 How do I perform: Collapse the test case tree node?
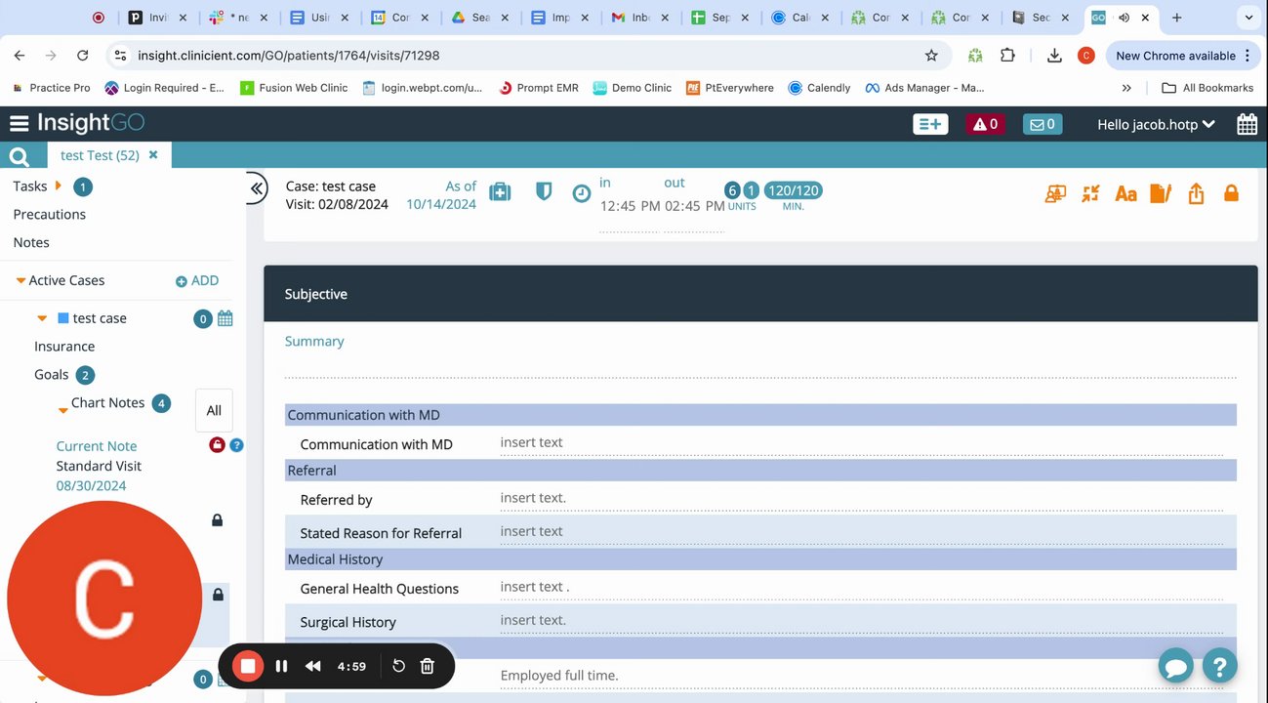tap(42, 318)
